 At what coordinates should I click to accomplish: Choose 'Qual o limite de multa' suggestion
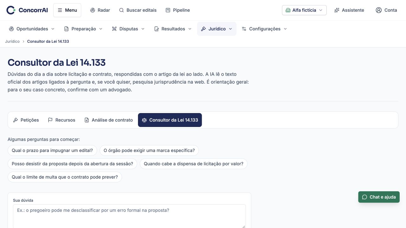tap(65, 177)
